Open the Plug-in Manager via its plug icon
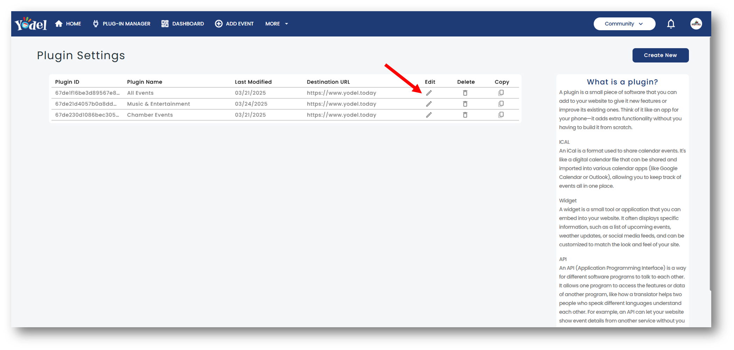 96,23
